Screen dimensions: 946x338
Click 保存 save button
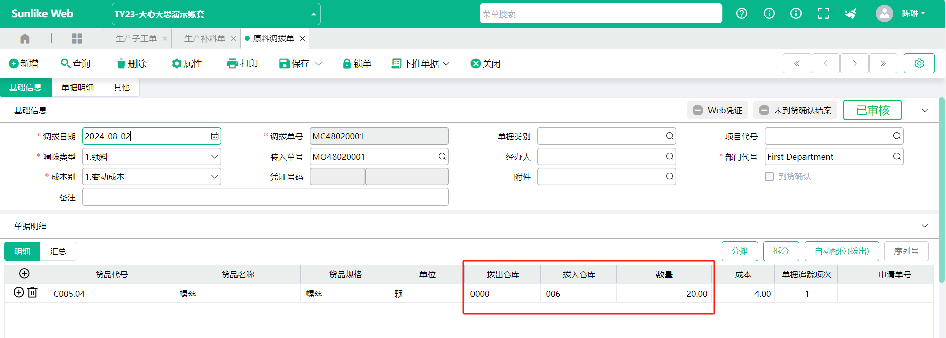[x=295, y=63]
